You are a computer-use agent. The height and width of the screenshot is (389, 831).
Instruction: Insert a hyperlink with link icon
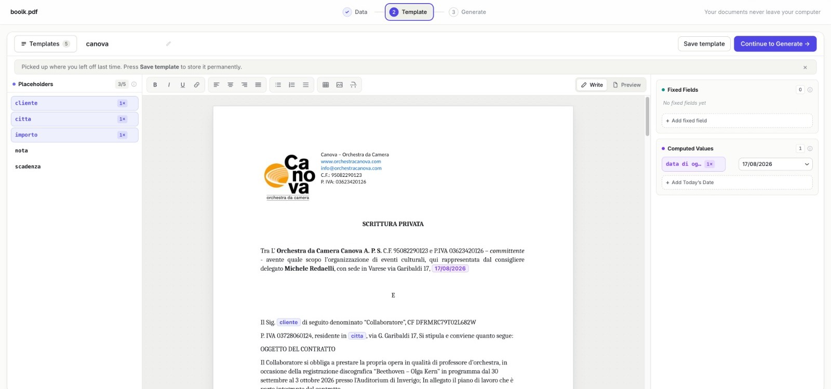tap(196, 85)
